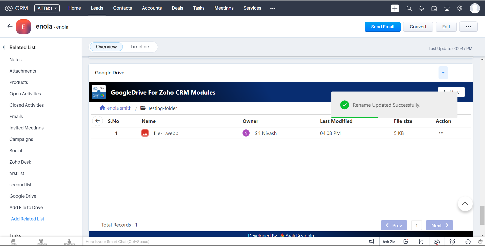Click the quick create plus icon
The height and width of the screenshot is (246, 485).
[395, 8]
